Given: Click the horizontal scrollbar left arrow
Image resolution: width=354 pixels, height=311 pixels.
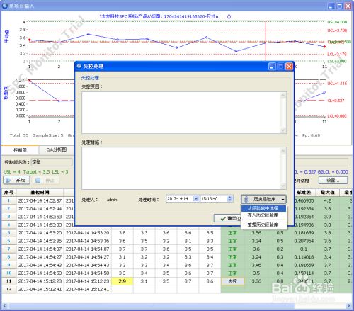Looking at the screenshot, I should coord(4,306).
